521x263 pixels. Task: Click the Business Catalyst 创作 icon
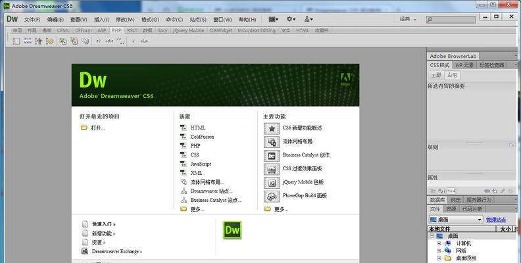pos(272,155)
